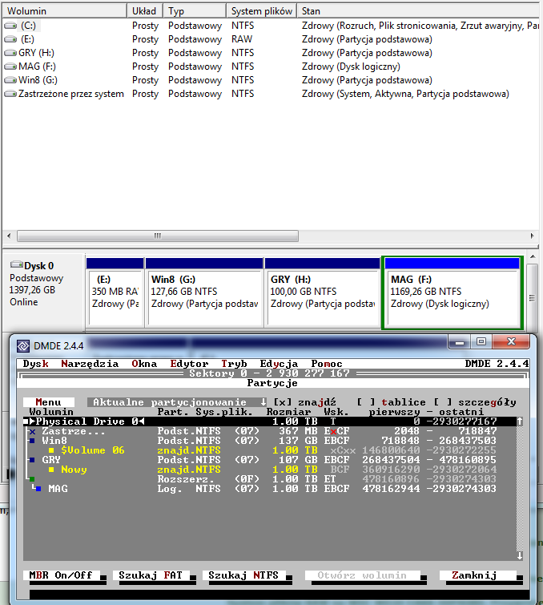Open the Edycja menu
The image size is (543, 605).
click(279, 364)
